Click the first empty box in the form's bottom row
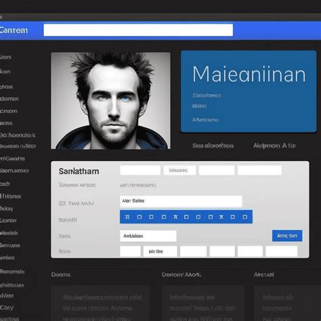321x321 pixels. click(130, 251)
